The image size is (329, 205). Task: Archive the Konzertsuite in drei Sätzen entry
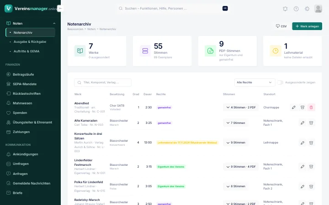pos(311,143)
